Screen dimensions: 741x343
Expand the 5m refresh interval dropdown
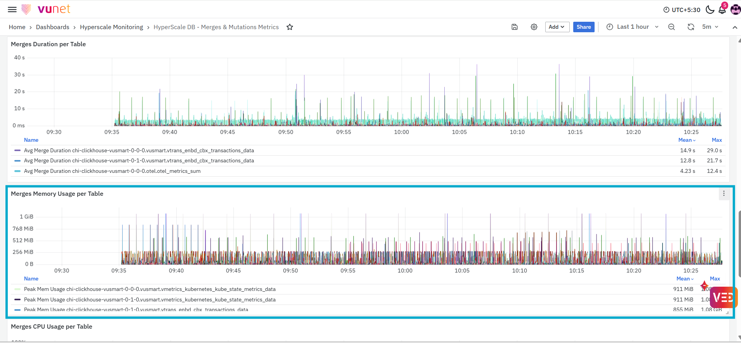[710, 27]
